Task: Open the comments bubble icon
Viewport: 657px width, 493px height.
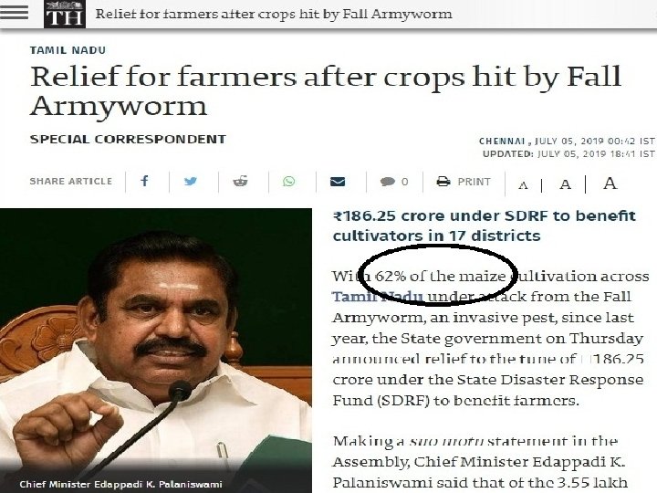Action: [388, 182]
